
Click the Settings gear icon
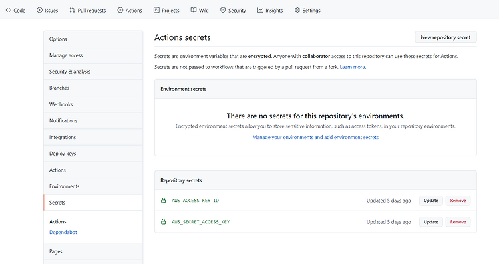(x=297, y=10)
